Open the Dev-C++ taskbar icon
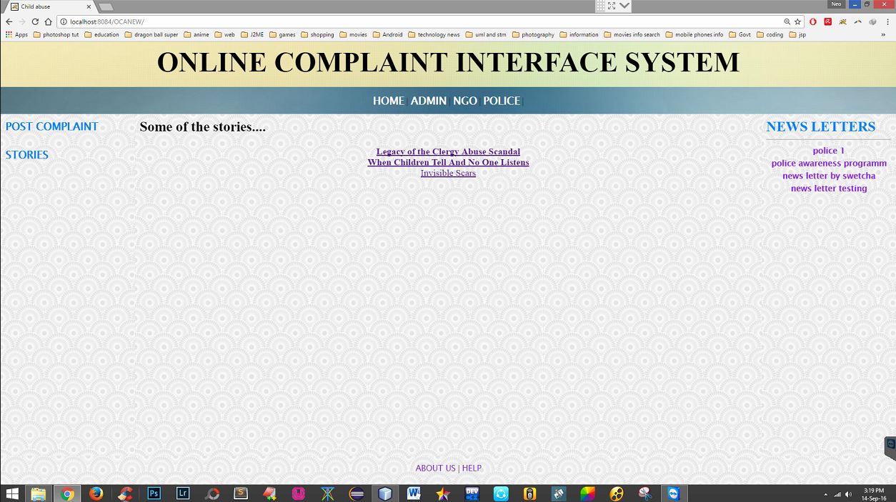Screen dimensions: 896x502 point(472,493)
